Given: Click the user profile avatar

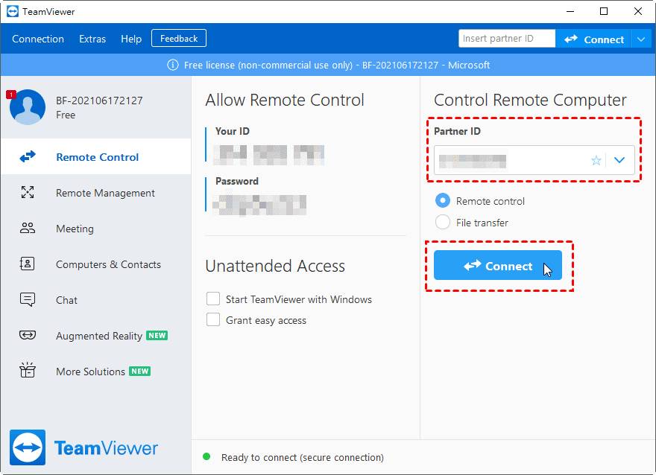Looking at the screenshot, I should click(x=28, y=107).
